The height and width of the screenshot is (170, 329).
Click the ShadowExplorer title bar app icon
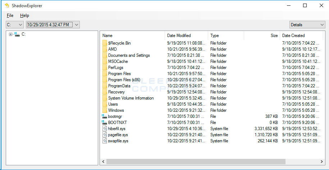tap(7, 5)
